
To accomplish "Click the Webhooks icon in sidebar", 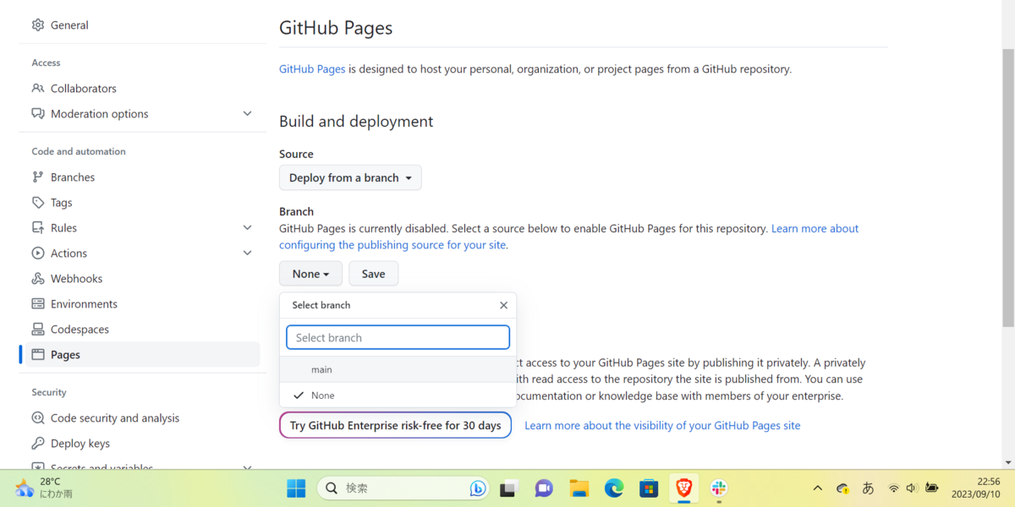I will [x=38, y=278].
